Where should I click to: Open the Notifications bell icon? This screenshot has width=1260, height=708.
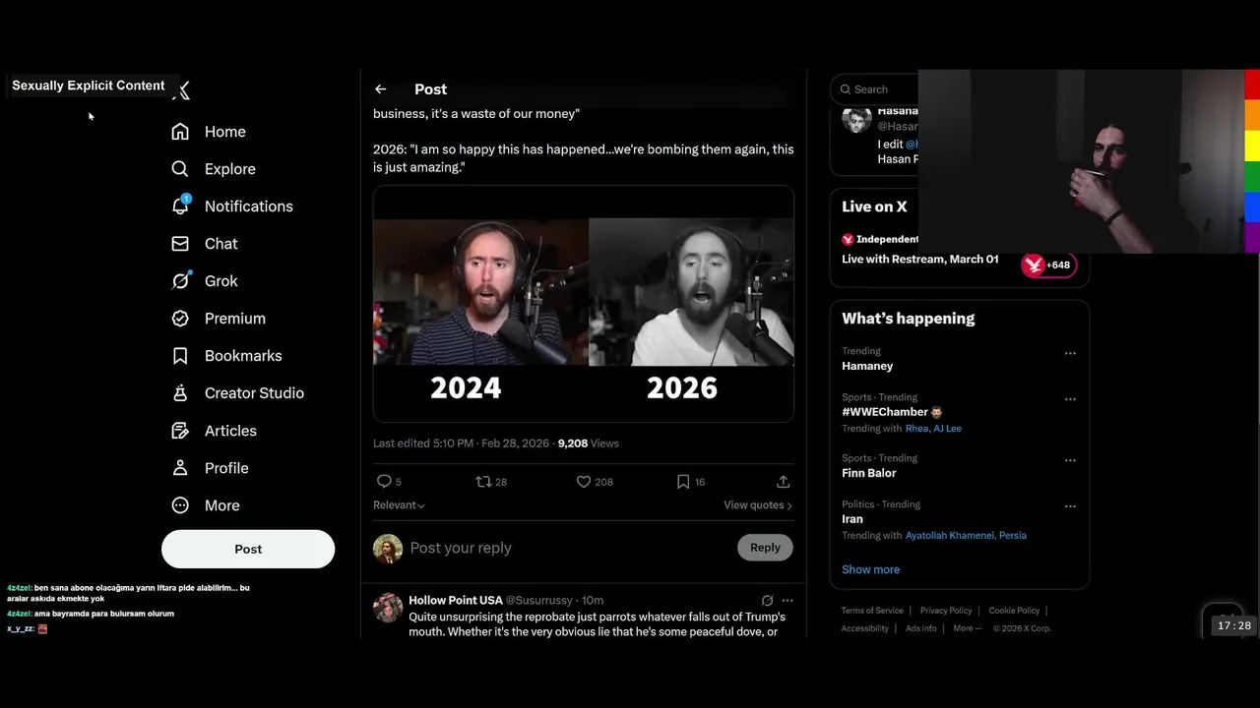click(x=180, y=206)
